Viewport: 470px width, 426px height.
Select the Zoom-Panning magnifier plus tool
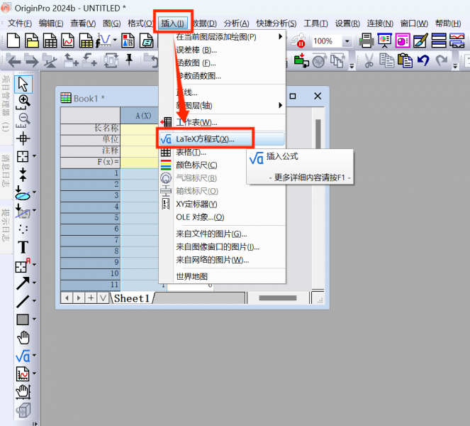click(x=23, y=102)
